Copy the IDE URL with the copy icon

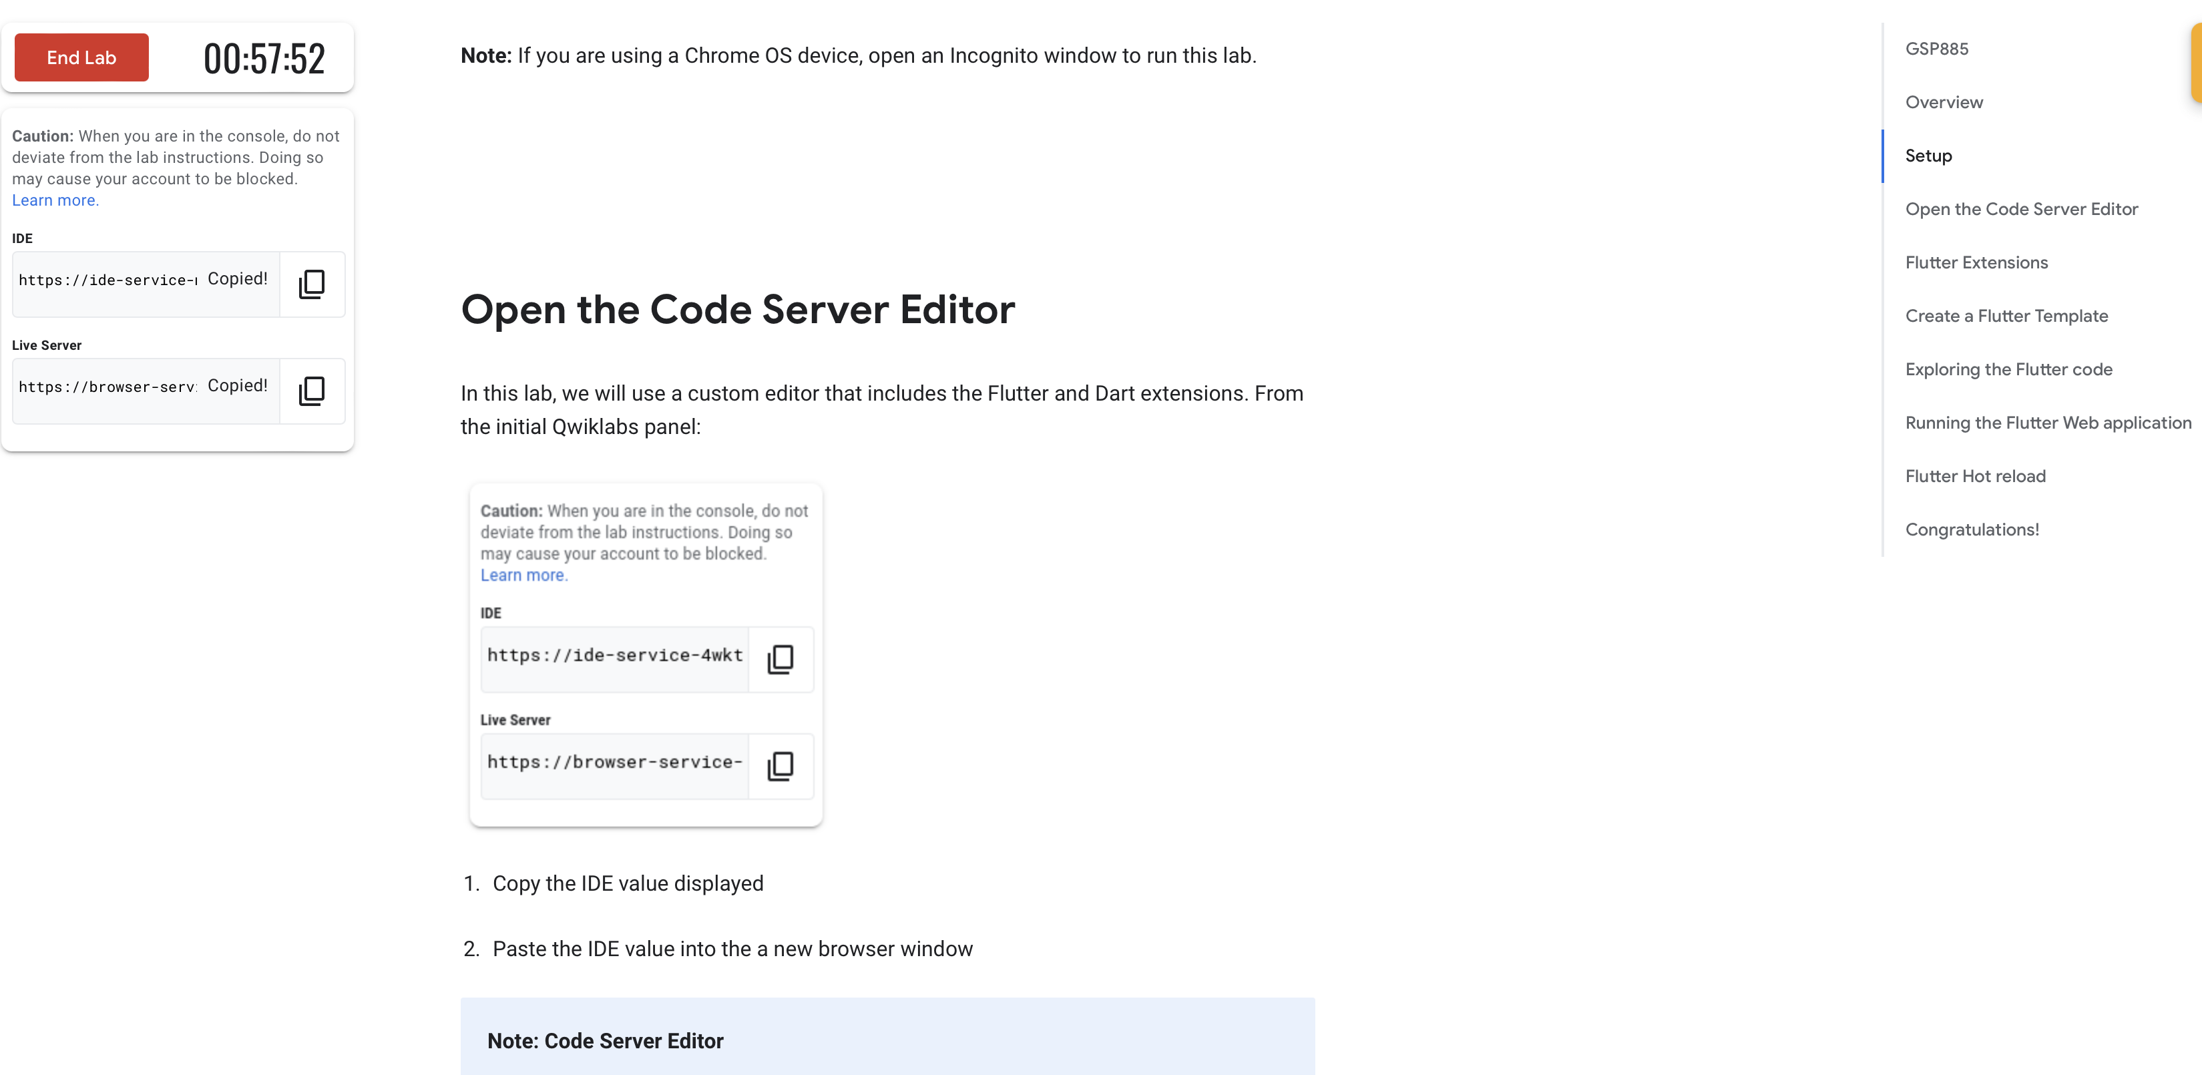(312, 284)
